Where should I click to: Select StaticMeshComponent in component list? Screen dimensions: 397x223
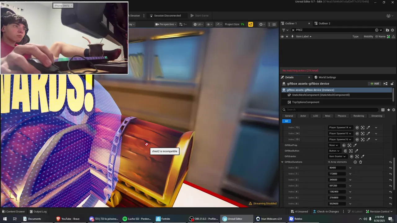tap(321, 95)
